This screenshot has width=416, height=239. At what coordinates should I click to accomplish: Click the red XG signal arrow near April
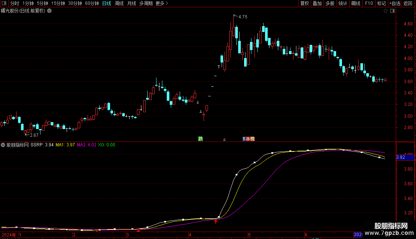click(x=216, y=221)
